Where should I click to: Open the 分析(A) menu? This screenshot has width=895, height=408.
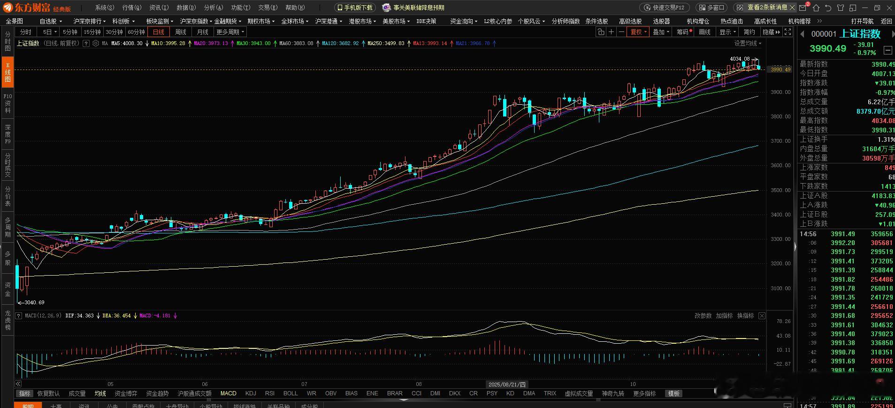[214, 8]
